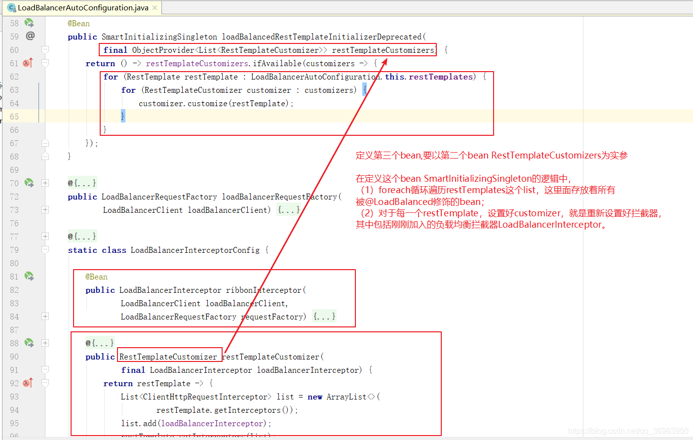Collapse the lambda block on line 92
The height and width of the screenshot is (440, 693).
click(x=45, y=383)
